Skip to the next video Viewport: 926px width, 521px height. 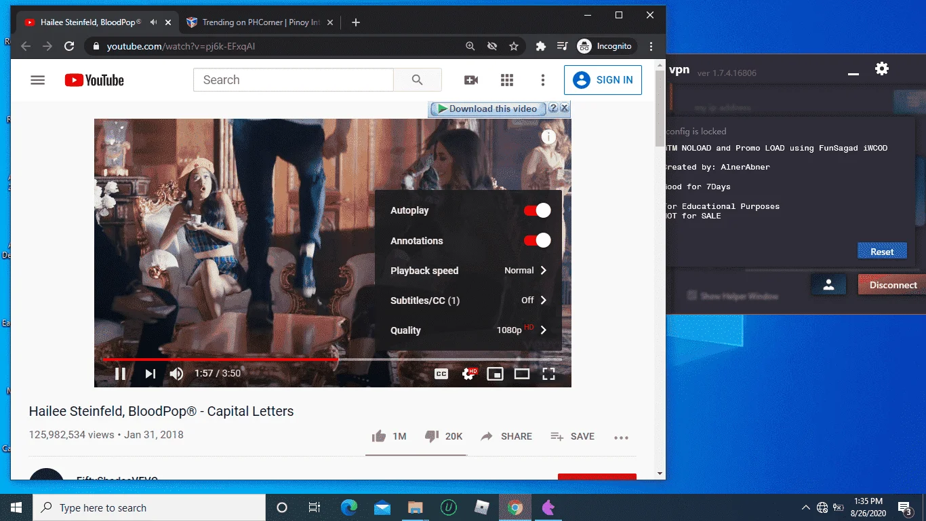[150, 373]
